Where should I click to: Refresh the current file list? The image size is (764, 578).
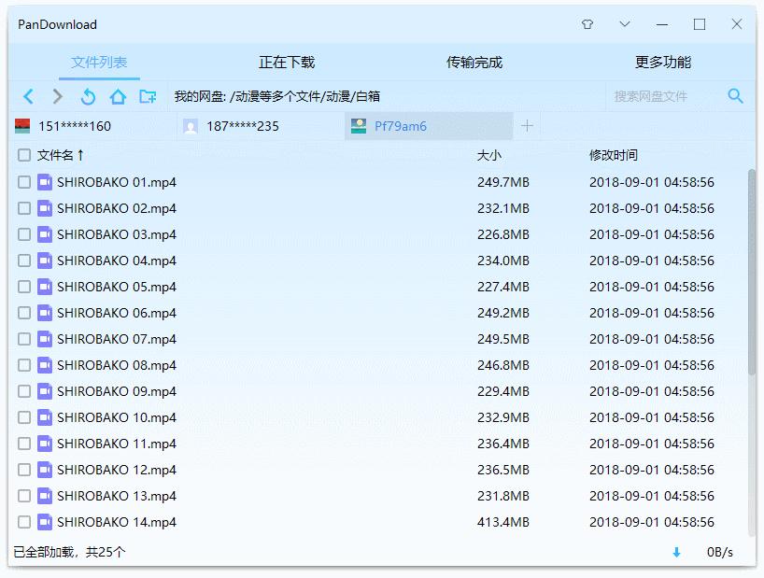click(87, 96)
